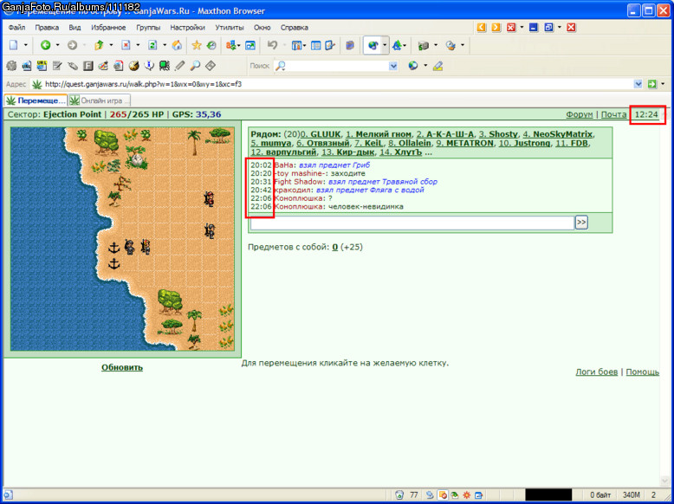Click the green monitor icon in plugin toolbar
Viewport: 674px width, 504px height.
click(x=165, y=66)
